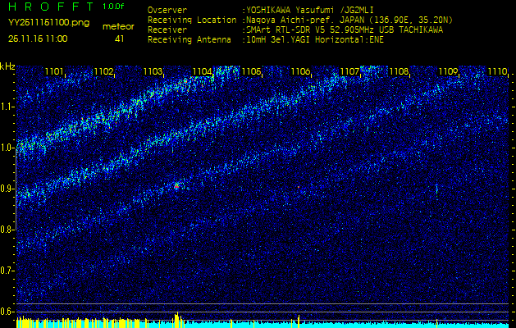
Task: Click the yellow meteor label
Action: (119, 26)
